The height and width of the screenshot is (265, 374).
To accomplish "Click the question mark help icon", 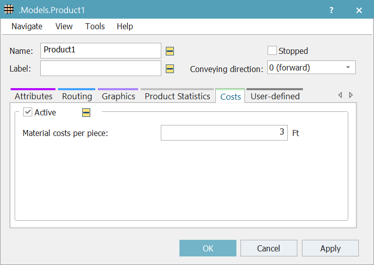I will [x=331, y=10].
